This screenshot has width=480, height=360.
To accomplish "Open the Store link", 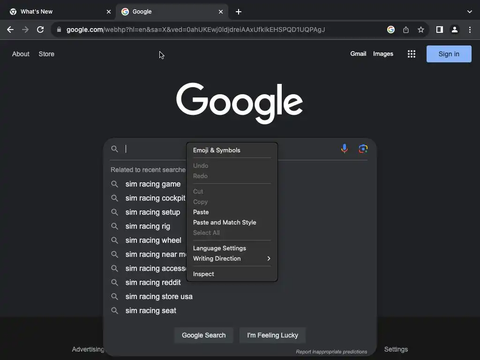I will point(46,54).
